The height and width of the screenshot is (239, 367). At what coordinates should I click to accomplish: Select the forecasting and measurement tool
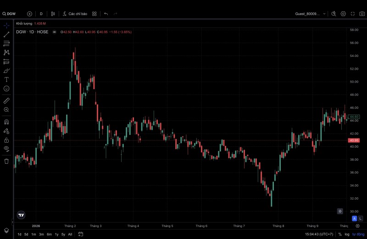[6, 61]
